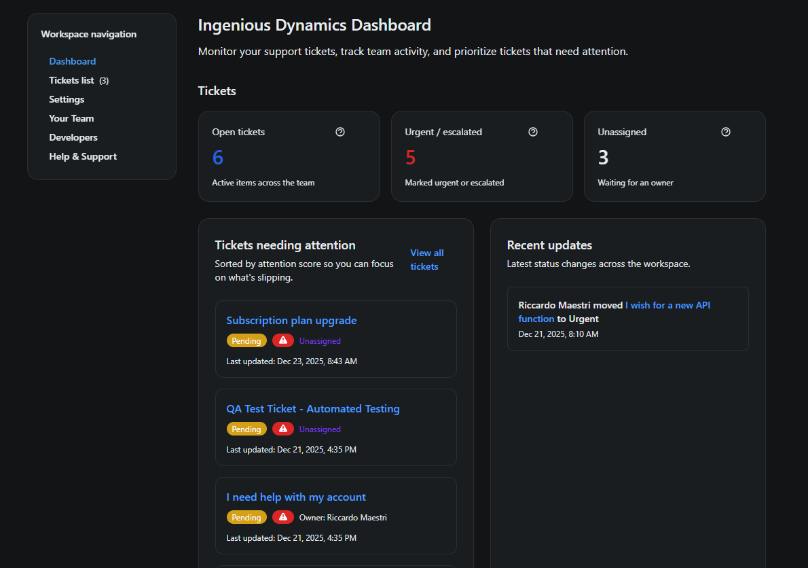Open the new API function ticket link
The width and height of the screenshot is (808, 568).
point(667,306)
